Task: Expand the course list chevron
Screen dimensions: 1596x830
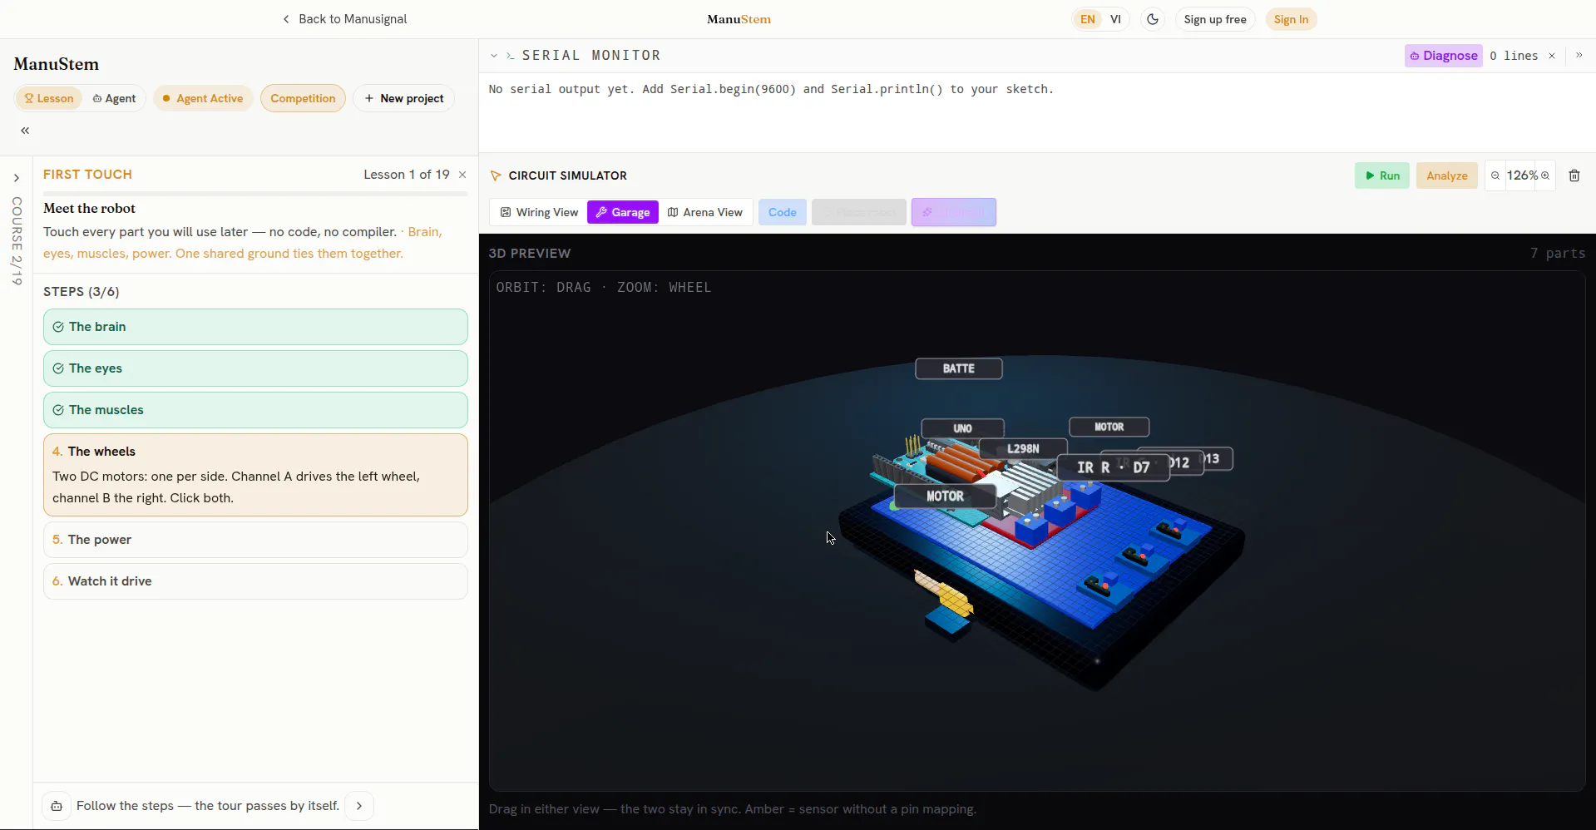Action: tap(16, 178)
